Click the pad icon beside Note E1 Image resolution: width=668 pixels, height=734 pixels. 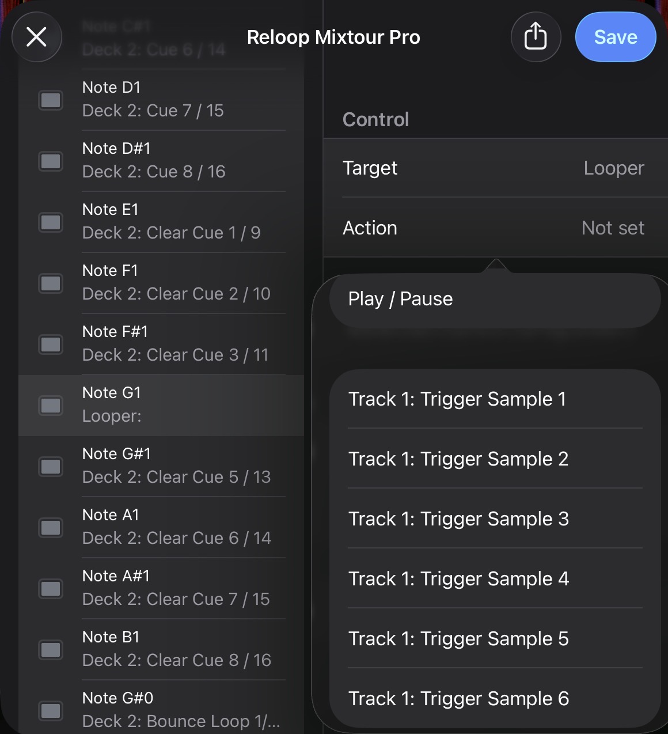tap(51, 222)
